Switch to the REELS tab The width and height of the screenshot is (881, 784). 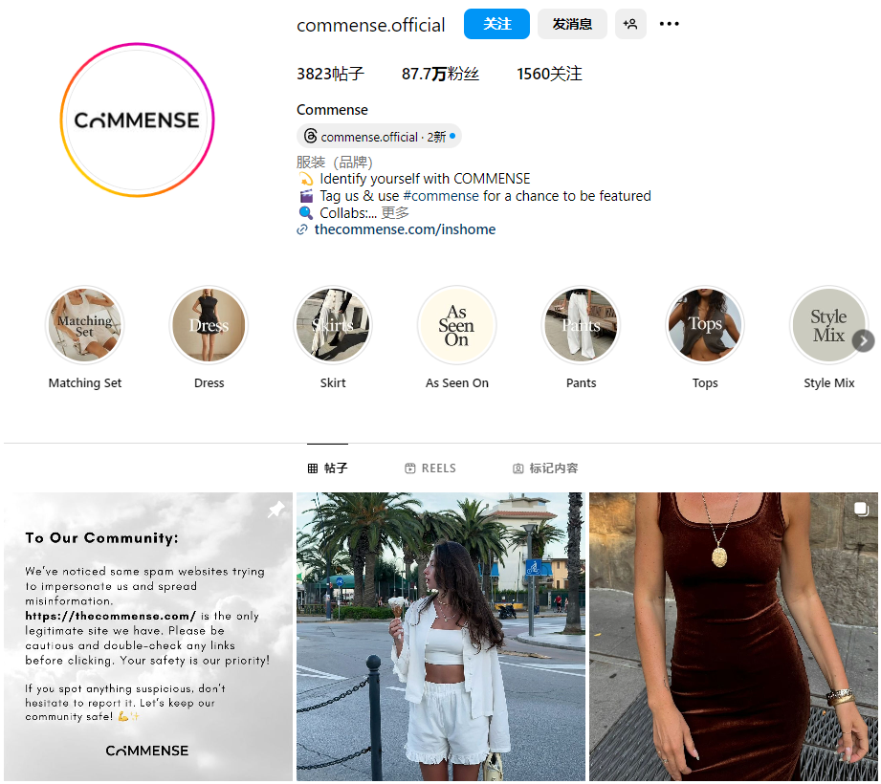[430, 468]
